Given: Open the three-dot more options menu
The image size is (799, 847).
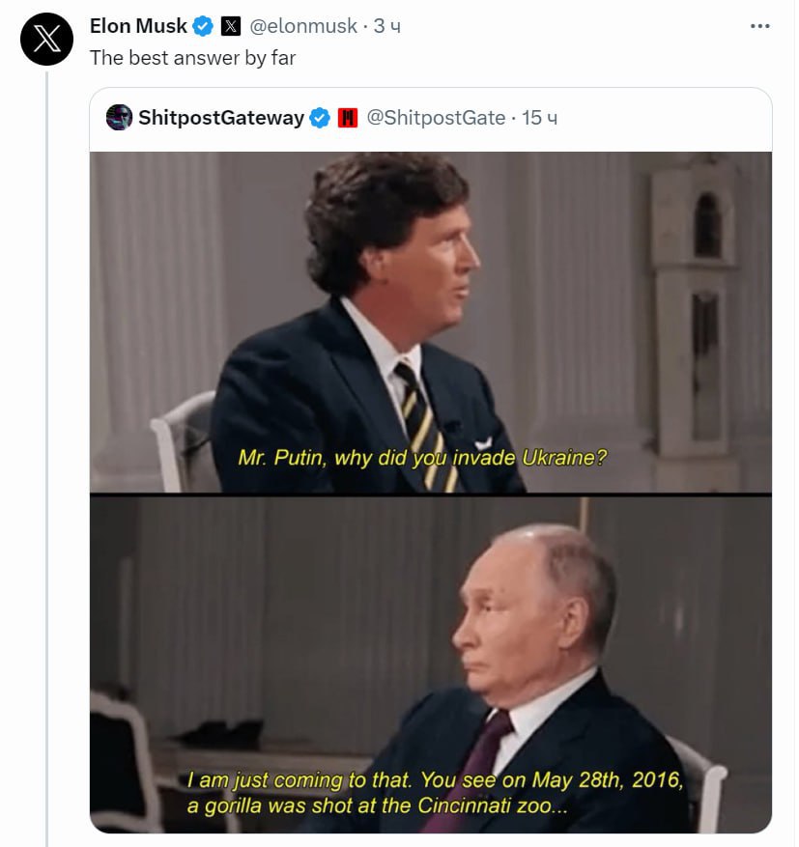Looking at the screenshot, I should (x=760, y=26).
